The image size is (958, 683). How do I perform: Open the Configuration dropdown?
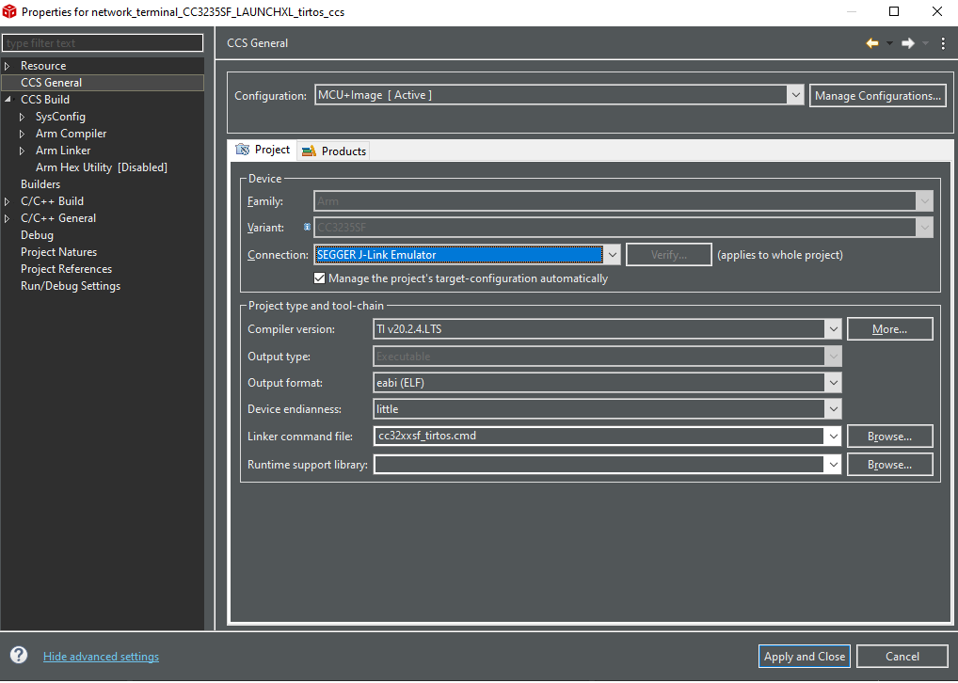pos(795,95)
